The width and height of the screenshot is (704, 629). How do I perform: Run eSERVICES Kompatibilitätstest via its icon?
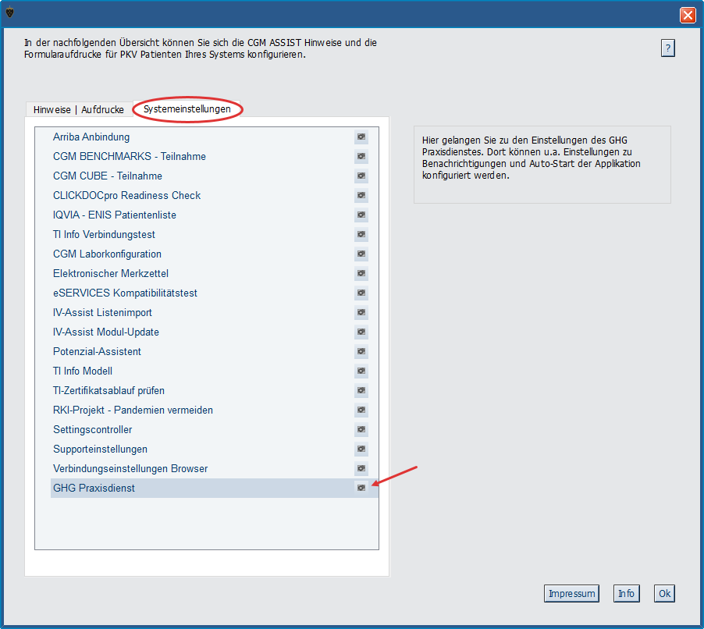[361, 293]
